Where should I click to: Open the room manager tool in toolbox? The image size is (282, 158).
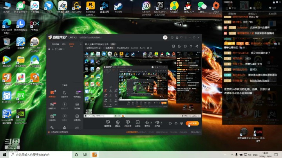click(64, 94)
